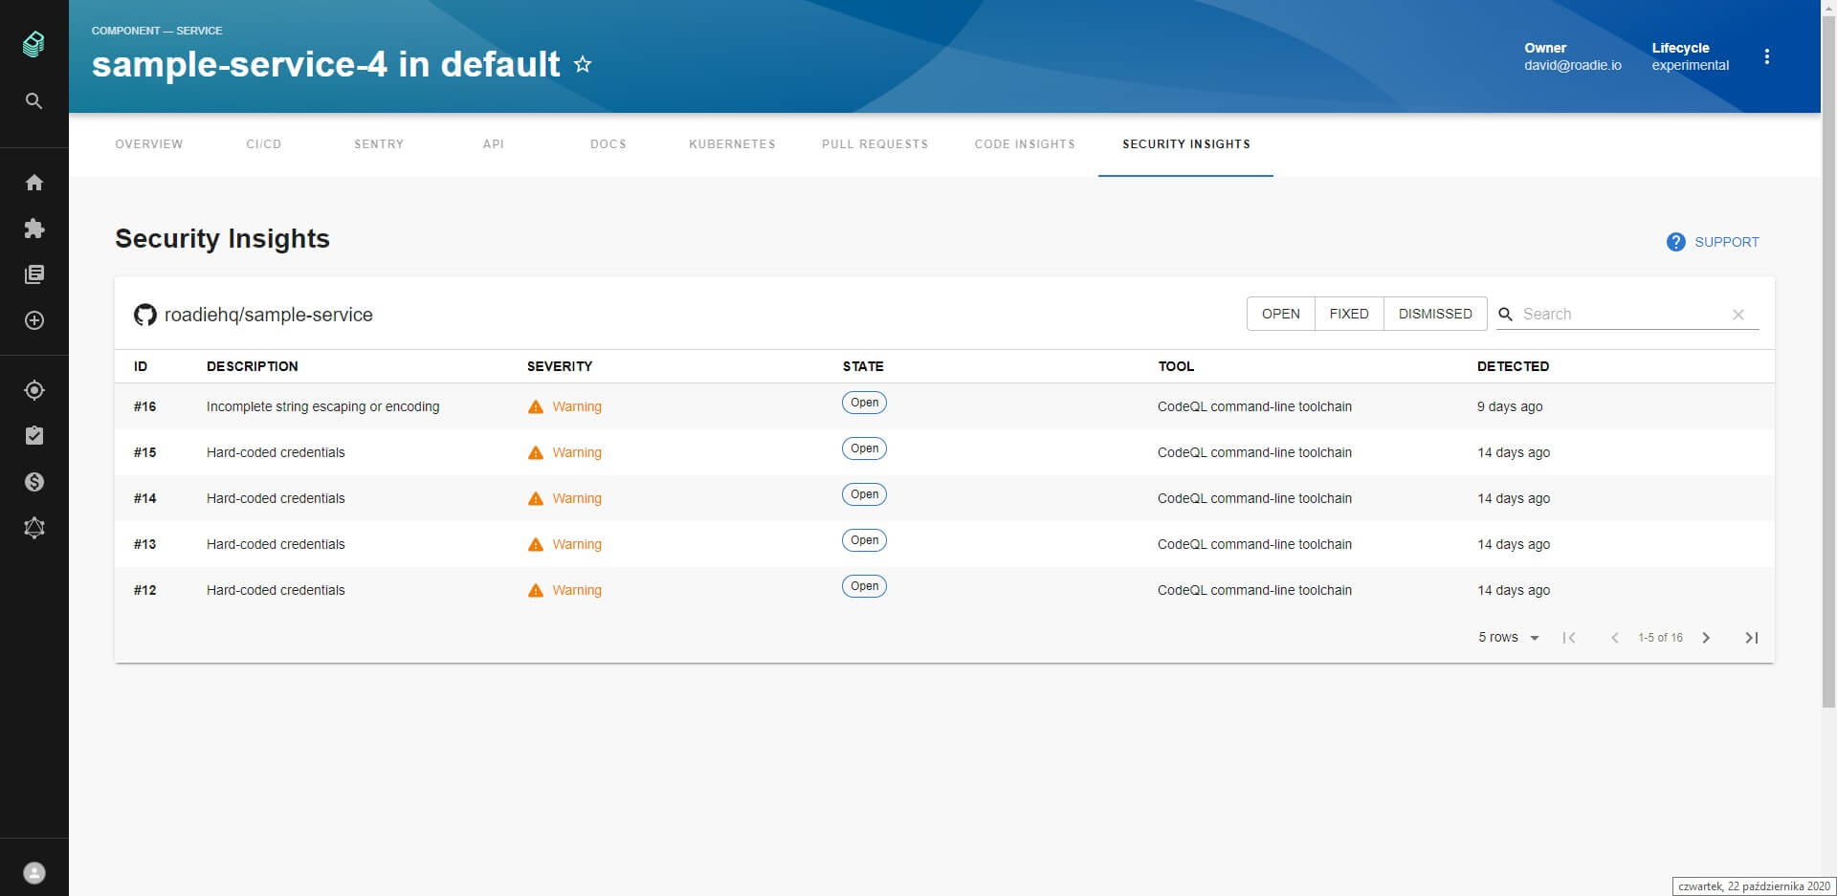Open the Pull Requests tab

[875, 144]
